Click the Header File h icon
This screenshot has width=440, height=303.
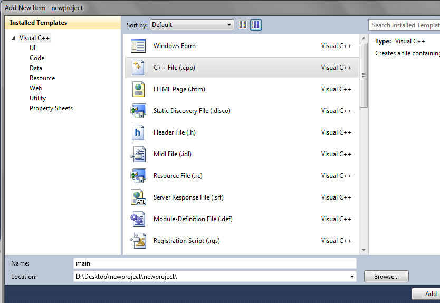click(x=138, y=132)
